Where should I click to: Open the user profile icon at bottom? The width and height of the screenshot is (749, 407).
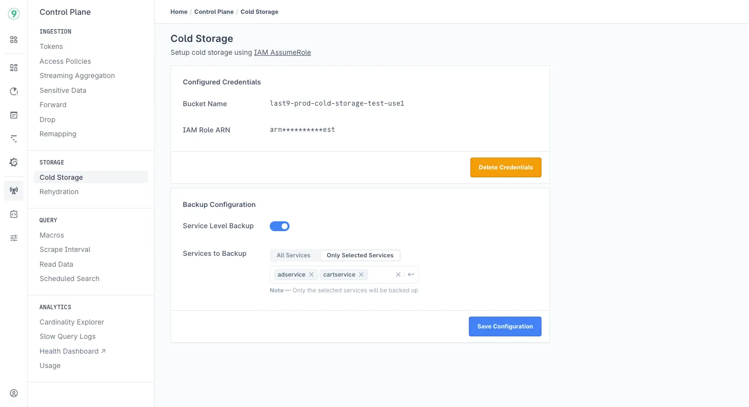point(14,393)
